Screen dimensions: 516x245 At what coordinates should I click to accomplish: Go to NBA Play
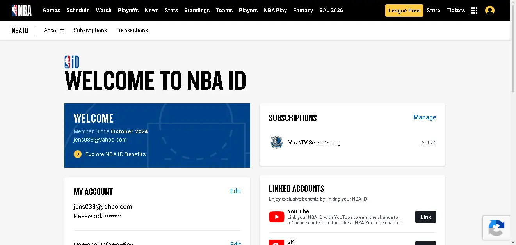275,10
